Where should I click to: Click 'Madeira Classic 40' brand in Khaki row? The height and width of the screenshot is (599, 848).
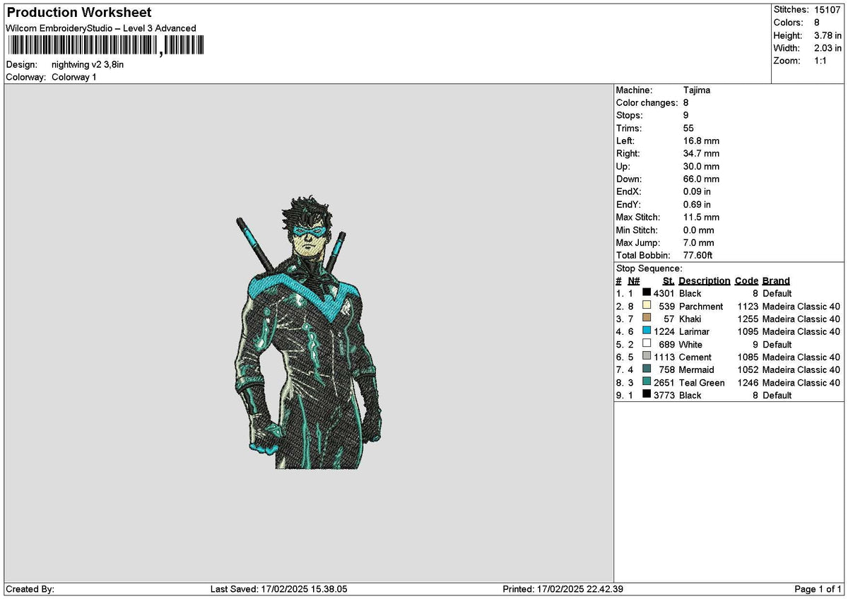[801, 319]
